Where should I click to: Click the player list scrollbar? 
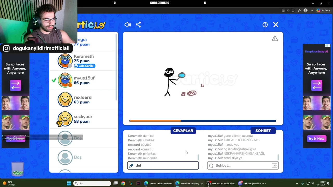[116, 68]
